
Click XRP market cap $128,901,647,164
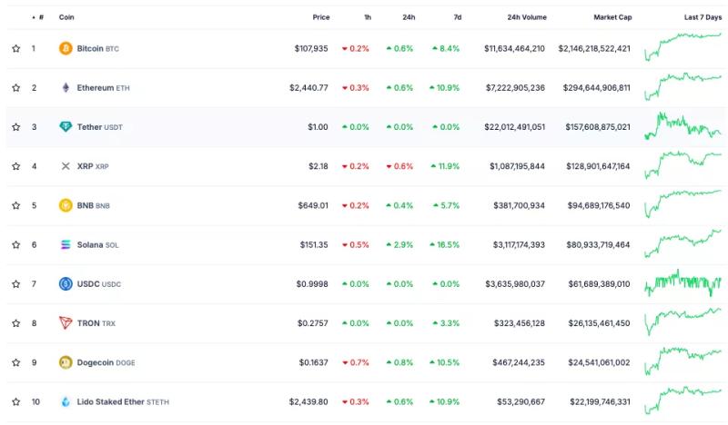pos(598,166)
